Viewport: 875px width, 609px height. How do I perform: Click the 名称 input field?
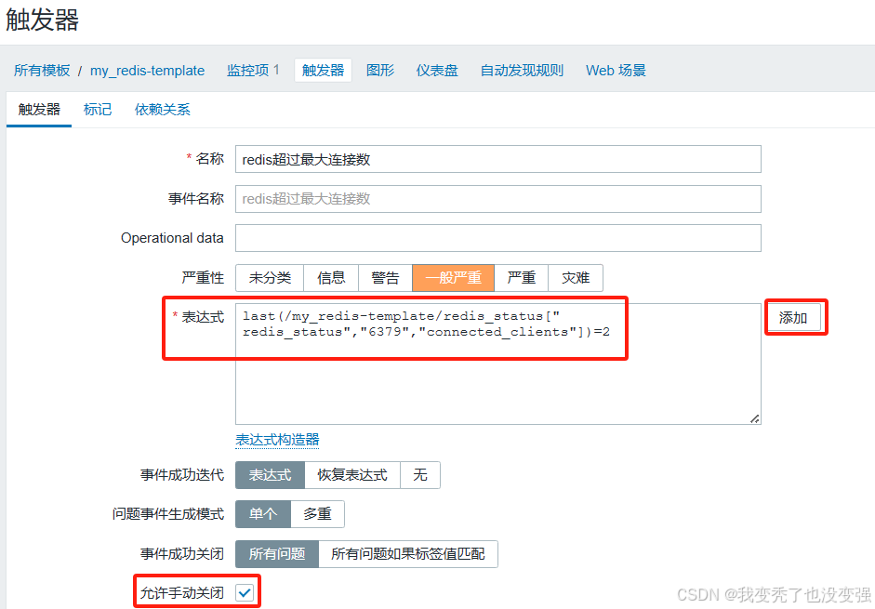[497, 159]
